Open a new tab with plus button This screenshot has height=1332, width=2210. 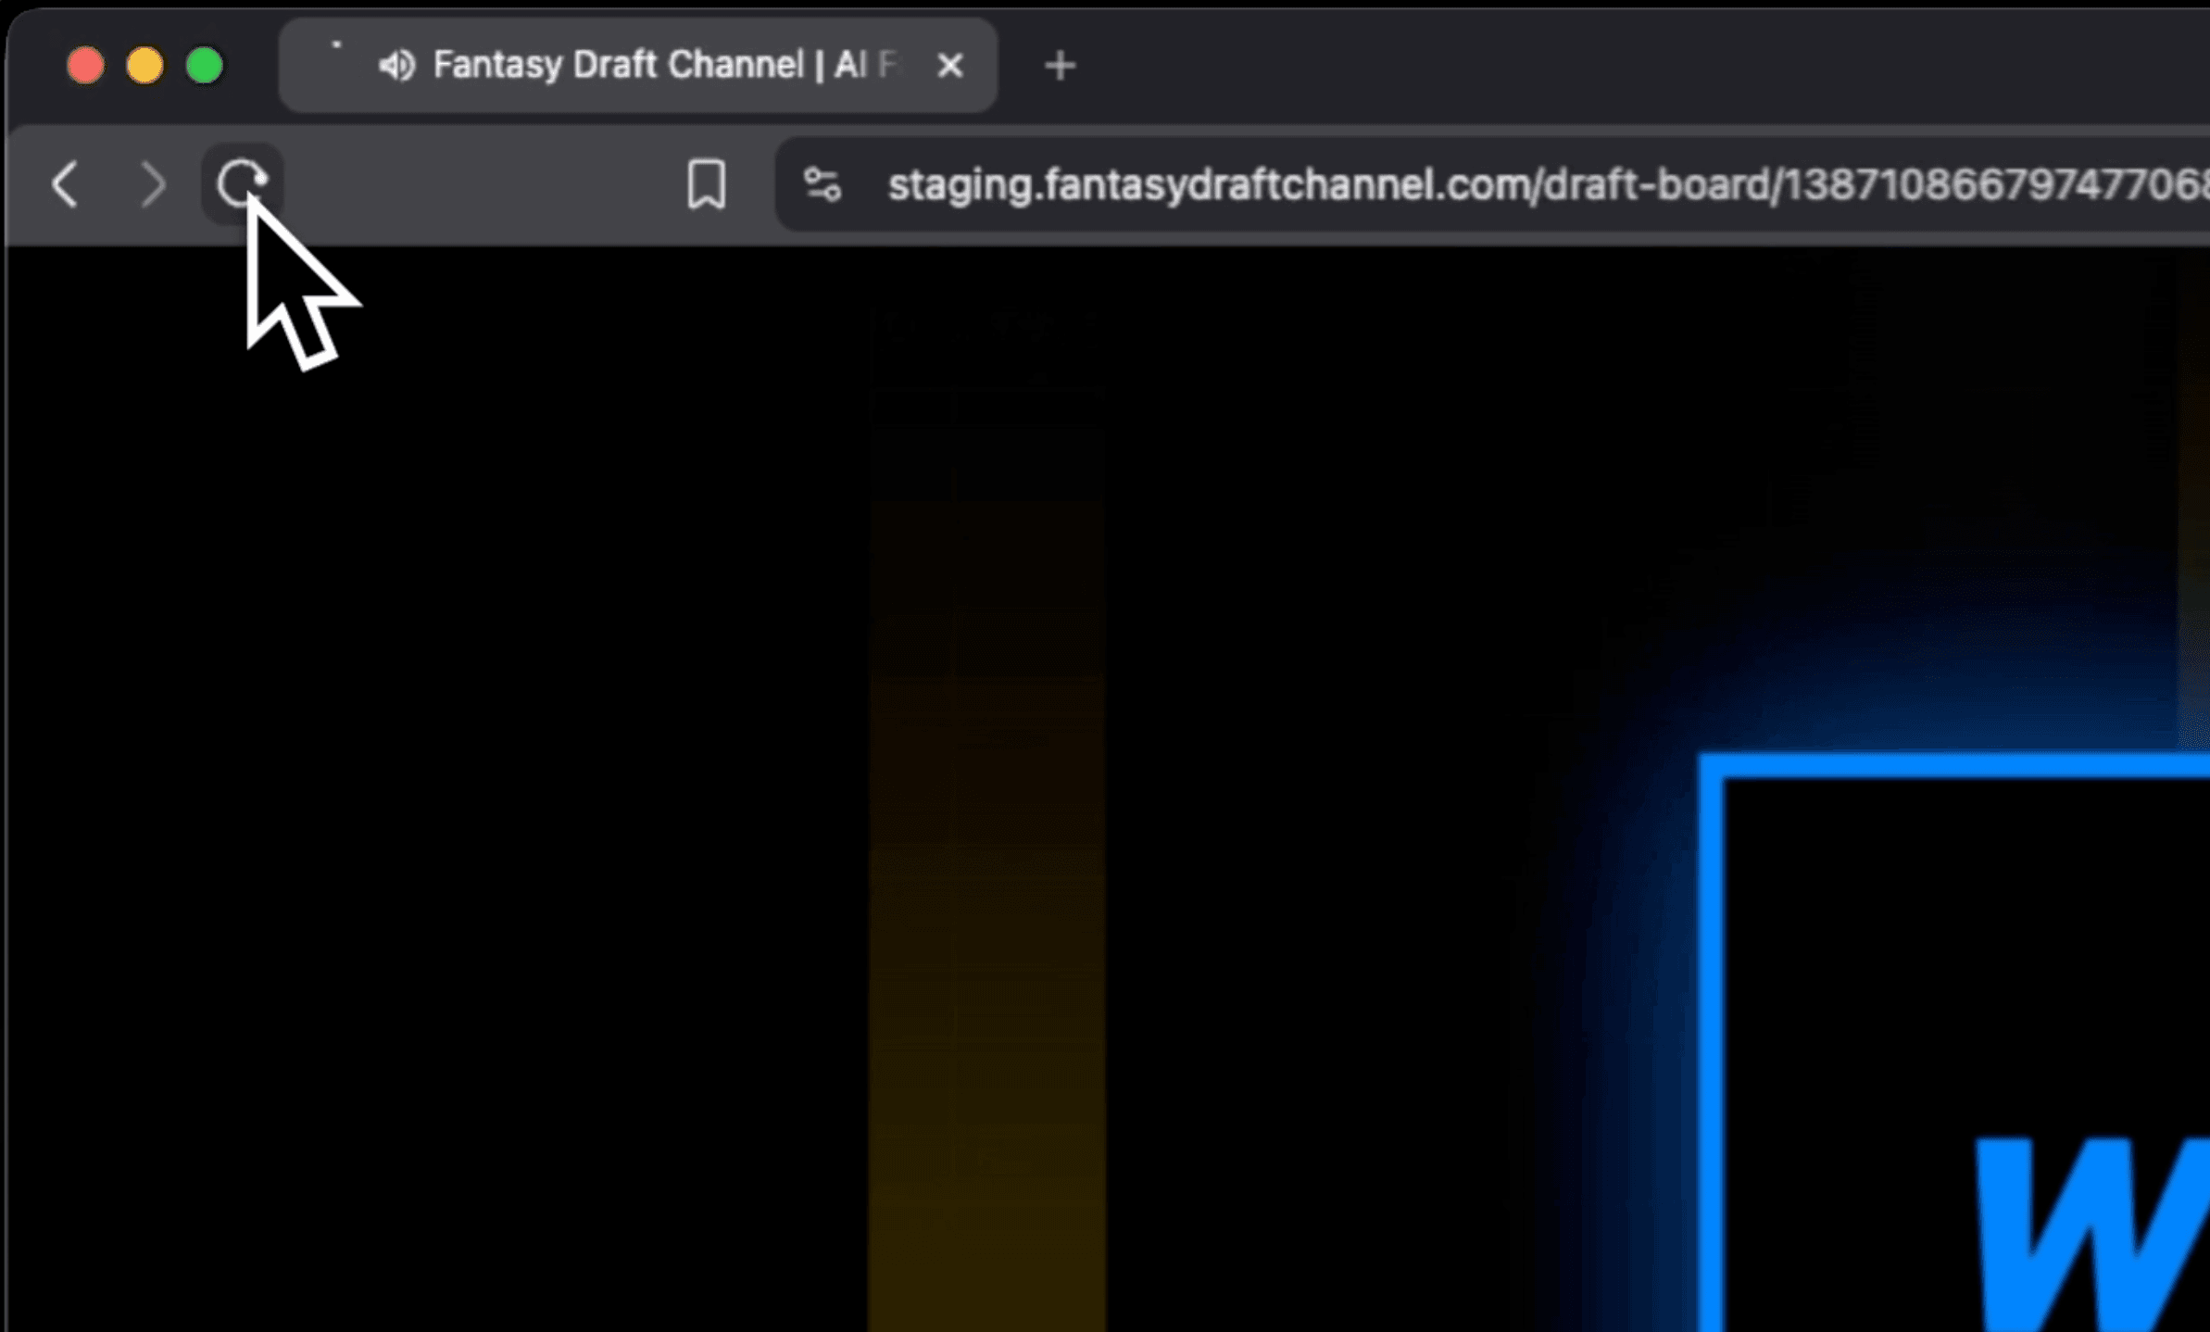[x=1060, y=66]
